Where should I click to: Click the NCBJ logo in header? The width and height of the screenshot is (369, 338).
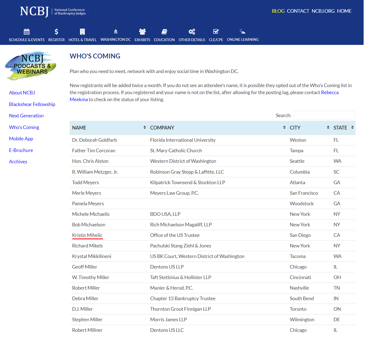pyautogui.click(x=53, y=12)
